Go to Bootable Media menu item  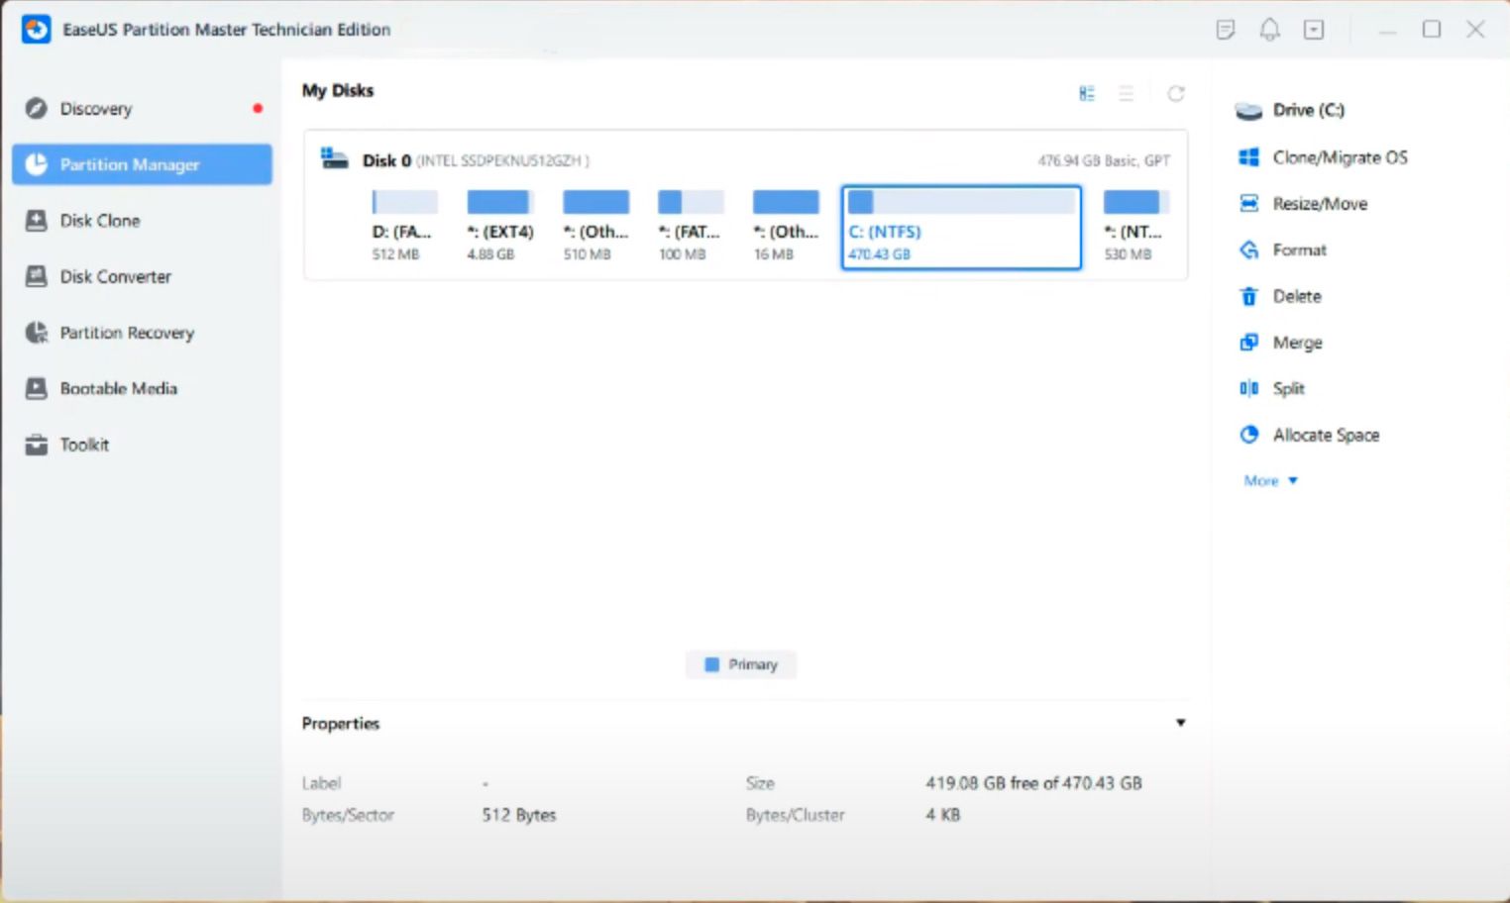(x=142, y=388)
